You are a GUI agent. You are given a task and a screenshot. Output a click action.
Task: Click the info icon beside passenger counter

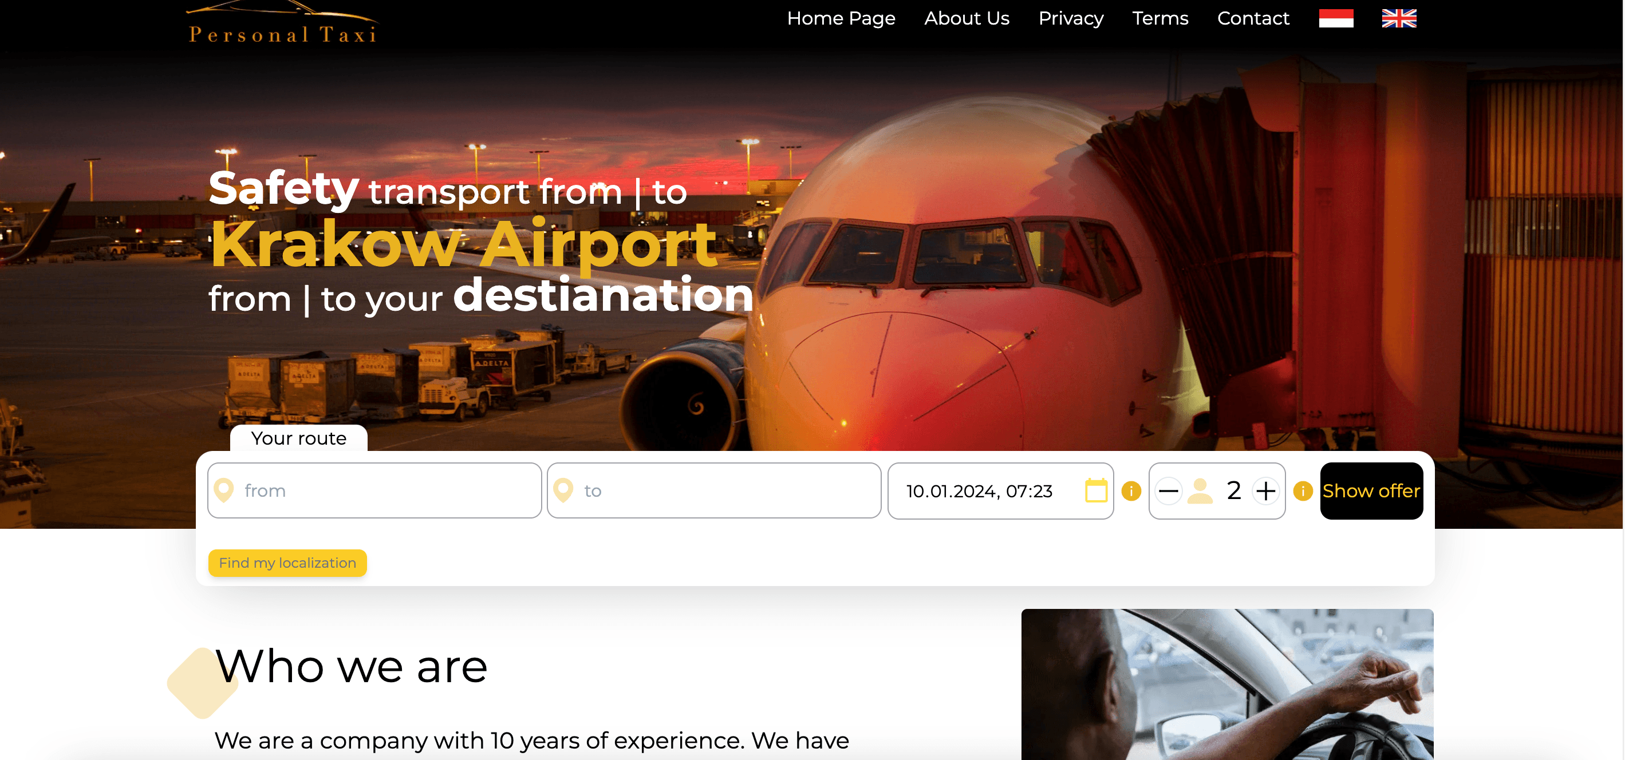pyautogui.click(x=1302, y=490)
